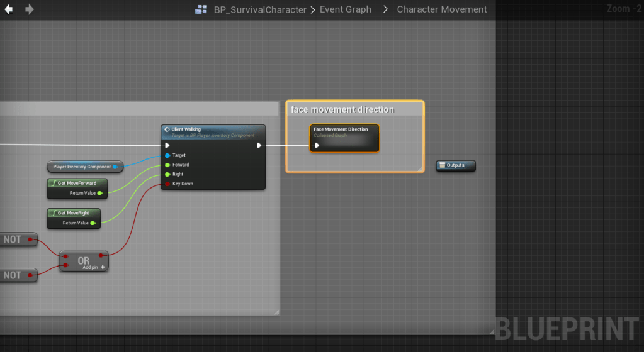The image size is (644, 352).
Task: Click the blueprint graph icon in breadcrumb
Action: [x=201, y=9]
